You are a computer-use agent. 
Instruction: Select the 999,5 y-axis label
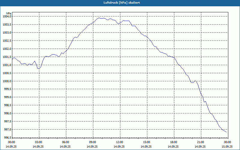point(8,89)
